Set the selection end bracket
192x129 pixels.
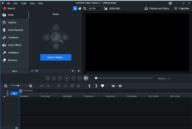pyautogui.click(x=96, y=86)
